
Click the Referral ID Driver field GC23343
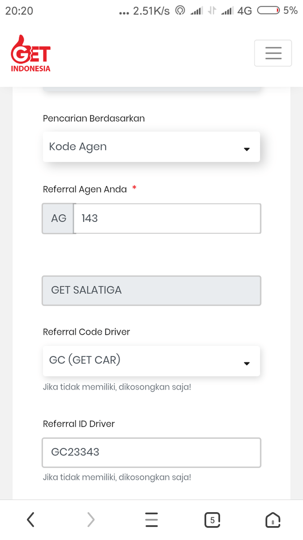pos(151,452)
